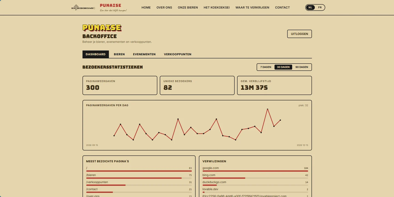The height and width of the screenshot is (197, 394).
Task: Click the /verkooppunten page bar
Action: coord(139,185)
